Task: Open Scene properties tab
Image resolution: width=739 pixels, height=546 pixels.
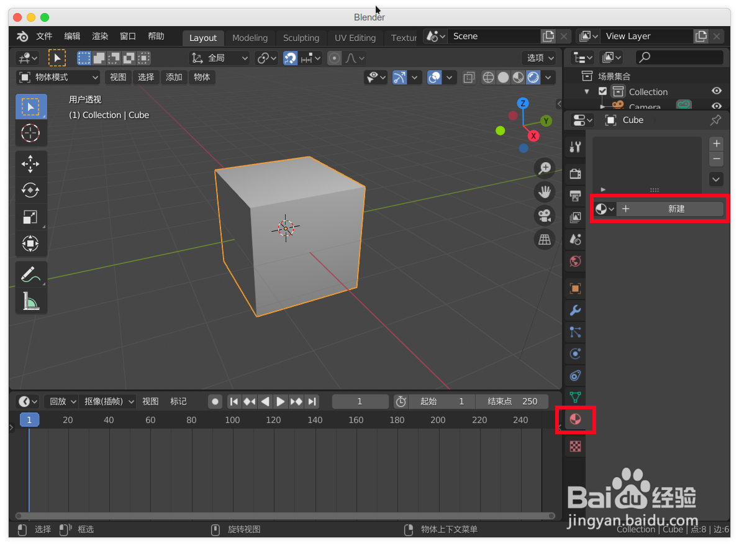Action: (x=576, y=239)
